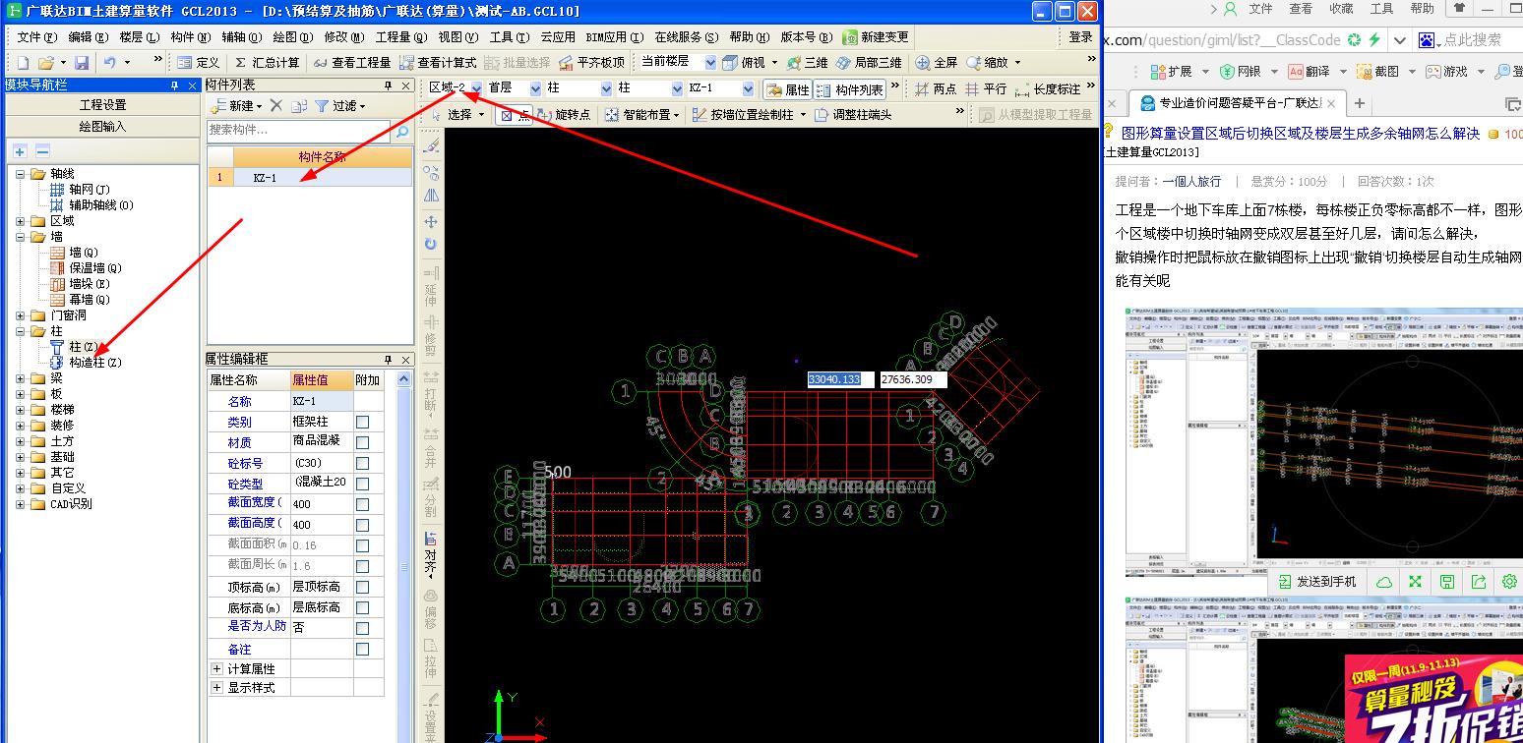This screenshot has height=743, width=1523.
Task: Click the 新建变更 button
Action: click(x=877, y=37)
